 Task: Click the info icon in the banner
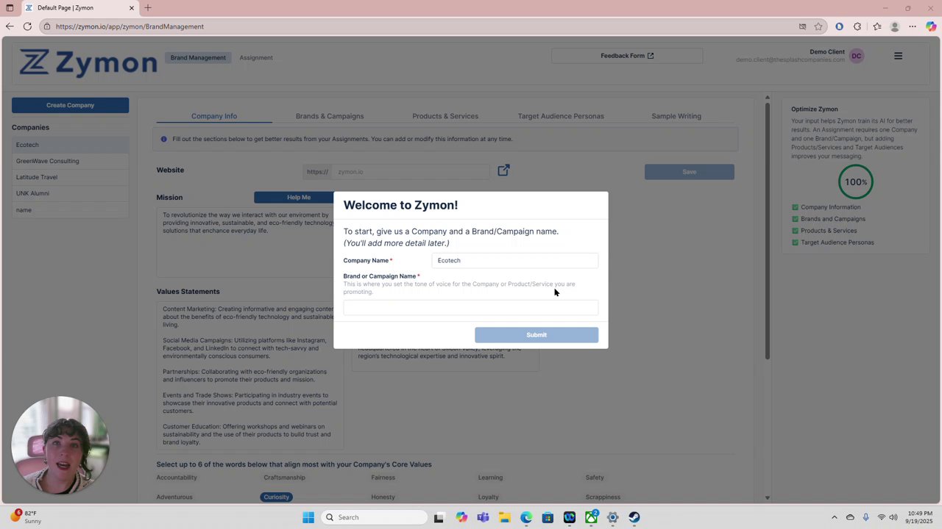pos(164,139)
